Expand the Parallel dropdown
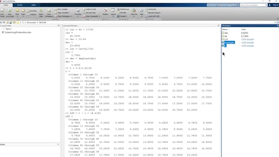Viewport: 279px width, 157px height. tap(122, 16)
